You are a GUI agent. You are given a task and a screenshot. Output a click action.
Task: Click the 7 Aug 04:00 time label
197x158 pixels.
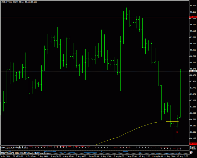pyautogui.click(x=119, y=156)
